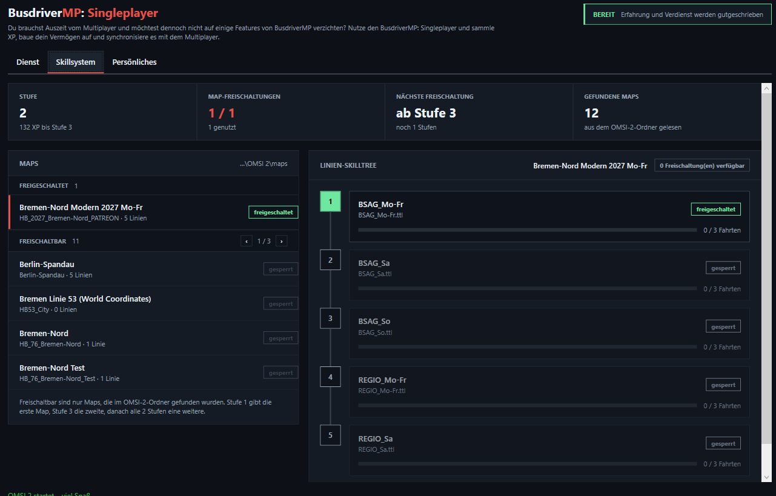Open the BSAG_Mo-Fr line title
Viewport: 776px width, 496px height.
coord(381,205)
